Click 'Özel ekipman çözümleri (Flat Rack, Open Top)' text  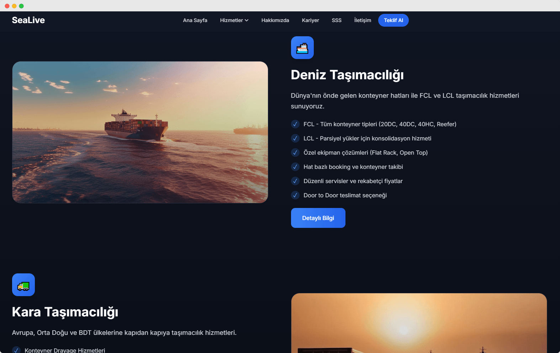coord(366,153)
